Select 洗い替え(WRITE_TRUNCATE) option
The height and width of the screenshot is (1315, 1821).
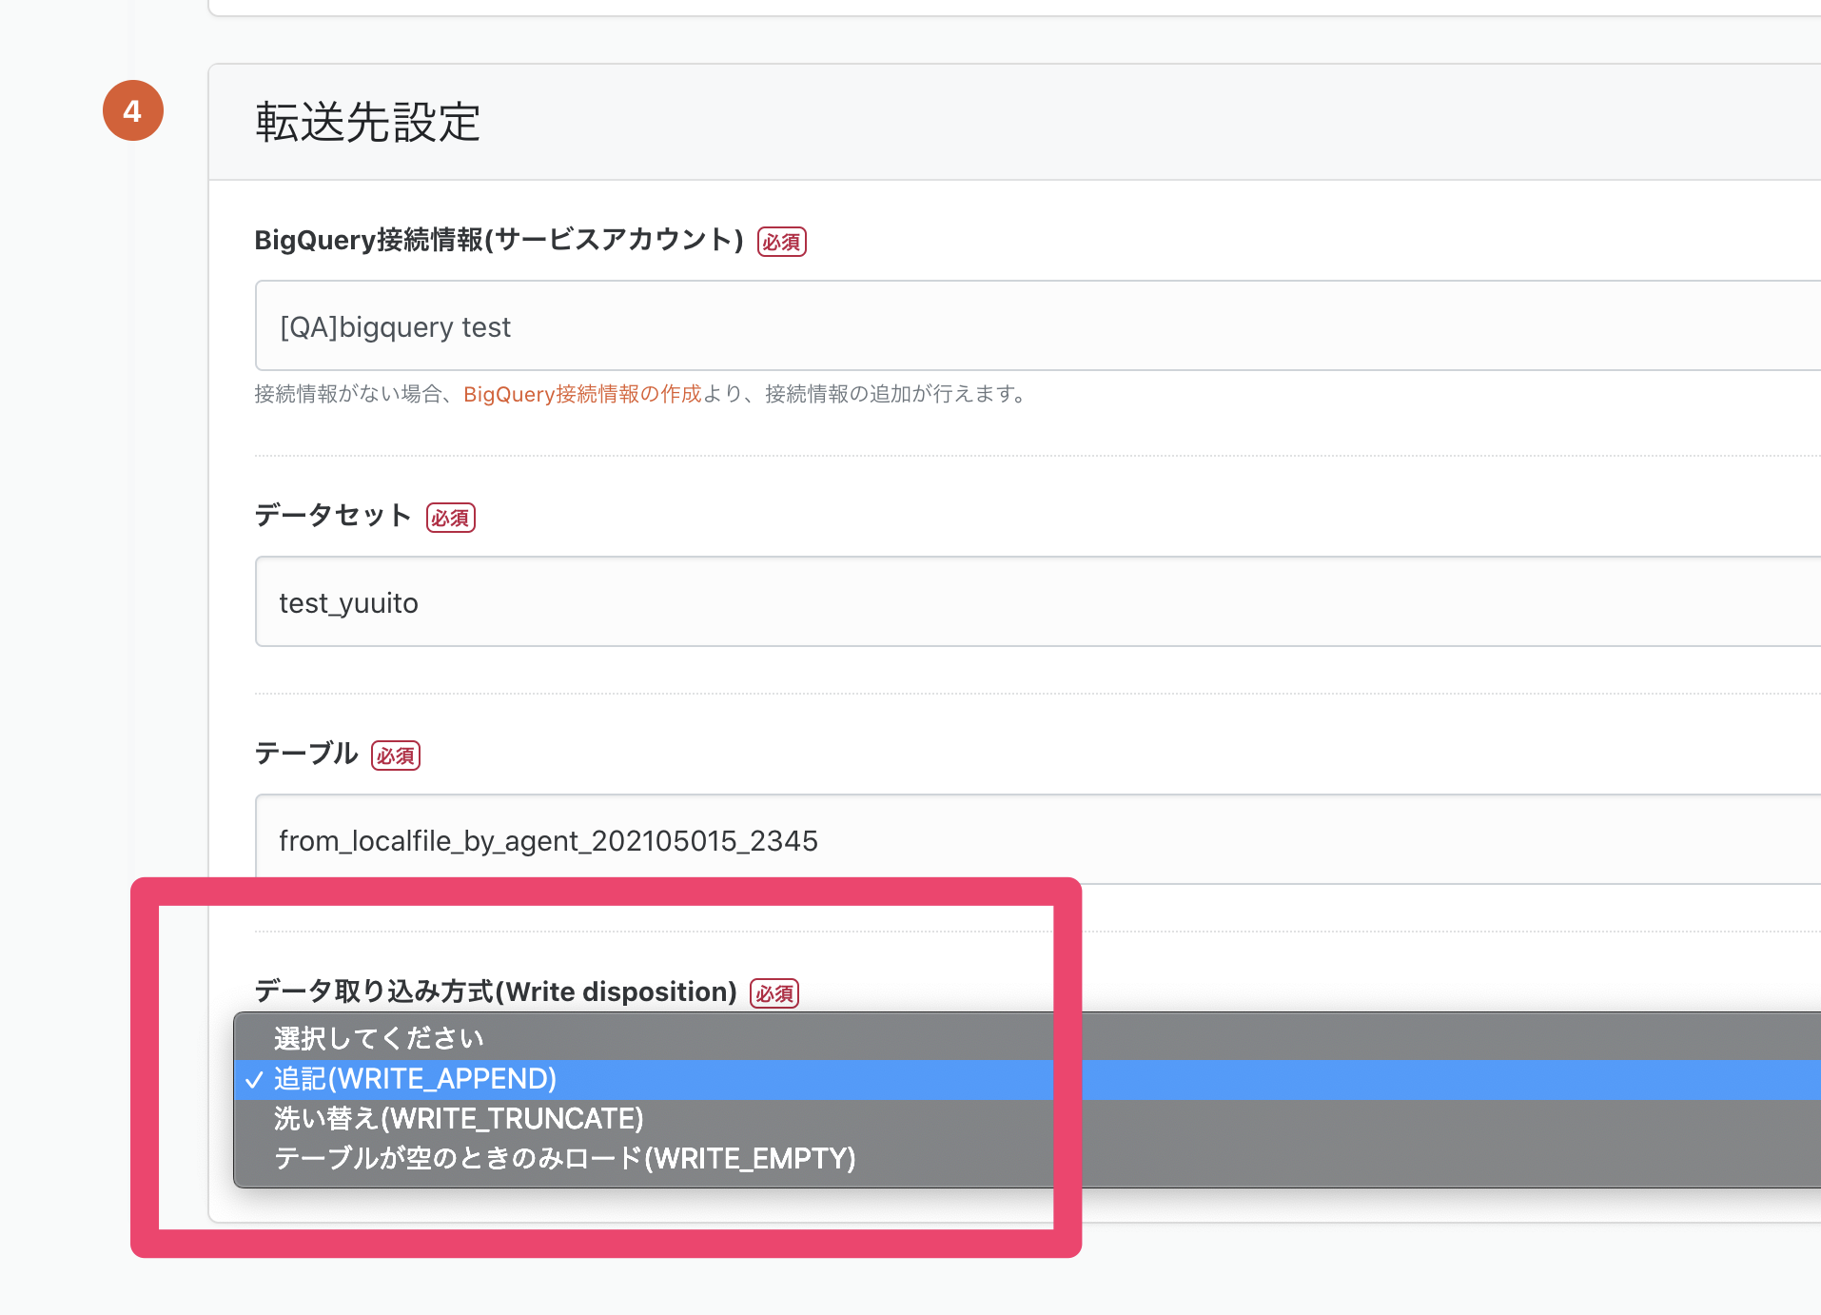(1028, 1119)
